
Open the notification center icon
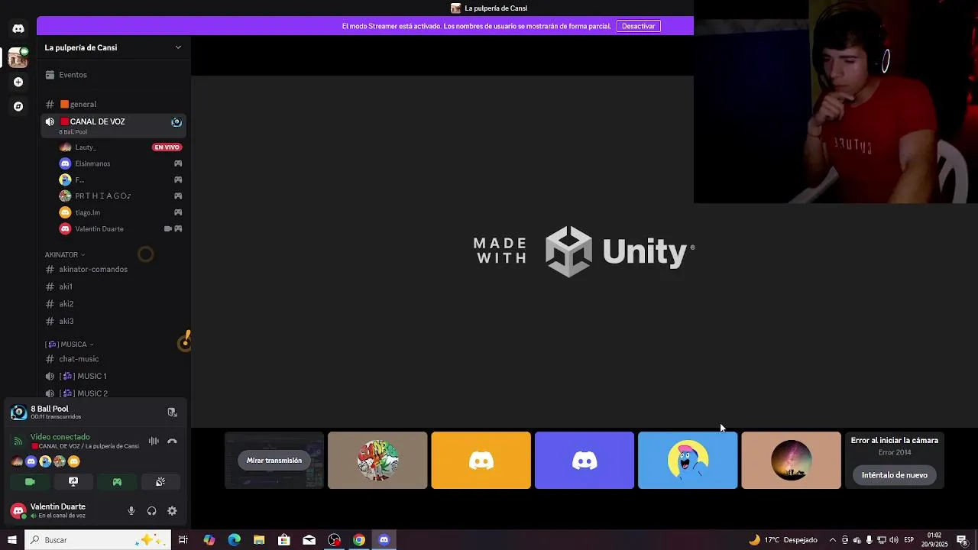coord(962,540)
